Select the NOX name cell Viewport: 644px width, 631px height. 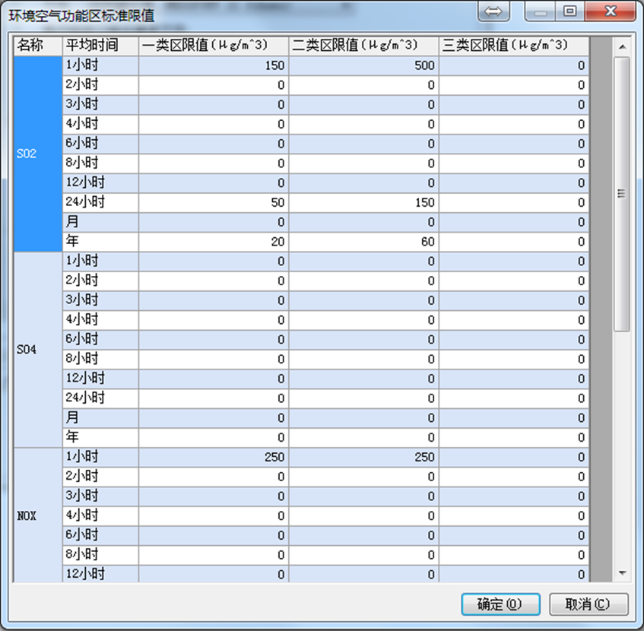pos(38,515)
